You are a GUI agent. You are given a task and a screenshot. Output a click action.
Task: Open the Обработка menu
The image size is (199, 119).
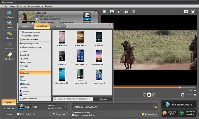[x=22, y=6]
